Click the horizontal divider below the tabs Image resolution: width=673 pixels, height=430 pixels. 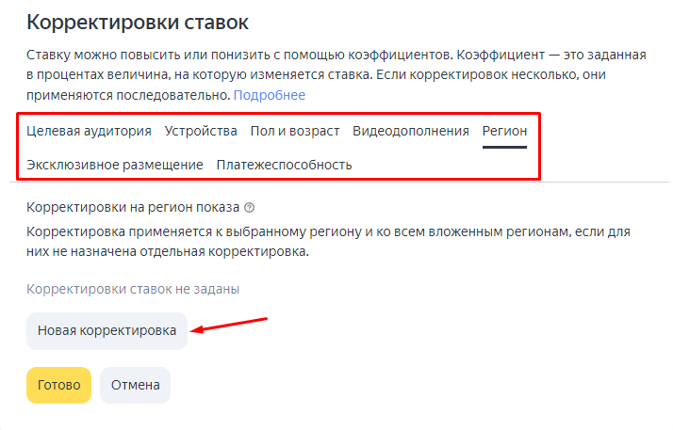[603, 182]
